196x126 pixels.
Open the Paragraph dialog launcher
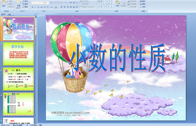[x=95, y=11]
